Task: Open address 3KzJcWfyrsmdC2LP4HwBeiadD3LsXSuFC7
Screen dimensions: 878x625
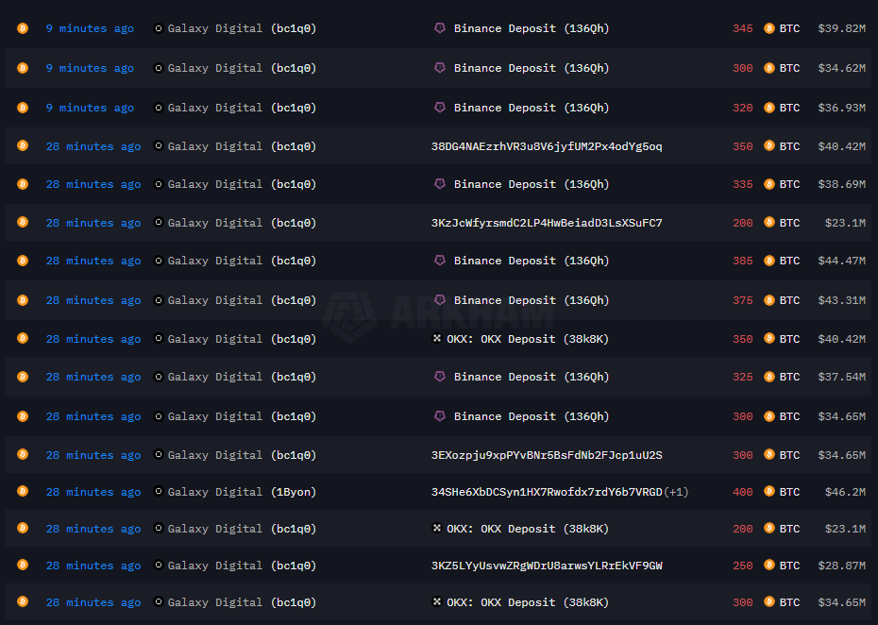Action: 547,223
